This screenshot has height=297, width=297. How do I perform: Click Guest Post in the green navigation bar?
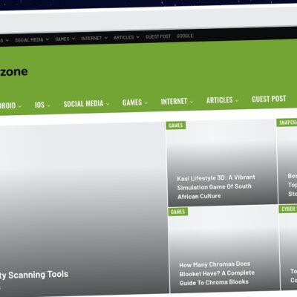click(269, 99)
